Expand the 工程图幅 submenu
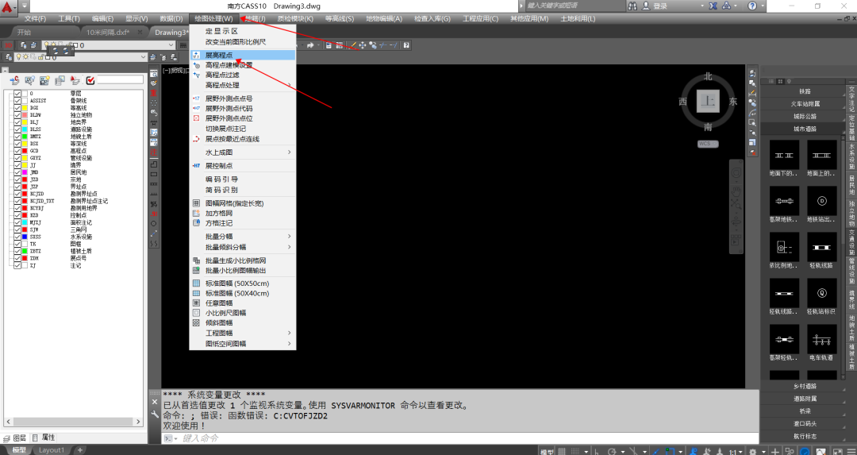 click(x=243, y=333)
